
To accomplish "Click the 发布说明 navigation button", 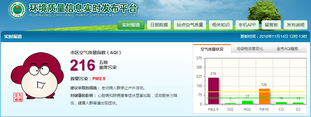I will [295, 25].
